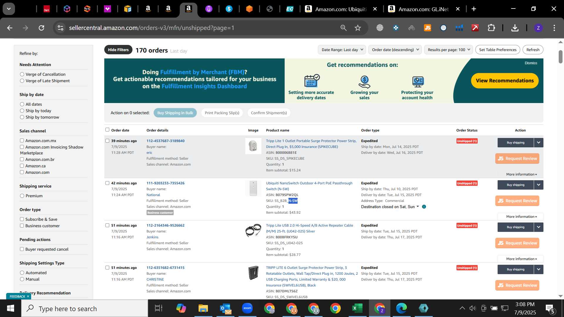564x317 pixels.
Task: Click View Recommendations button
Action: pyautogui.click(x=505, y=81)
